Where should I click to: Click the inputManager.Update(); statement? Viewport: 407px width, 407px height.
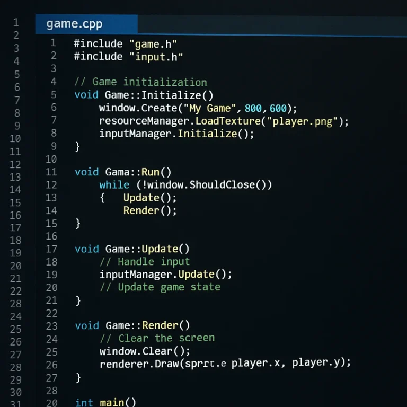point(165,275)
